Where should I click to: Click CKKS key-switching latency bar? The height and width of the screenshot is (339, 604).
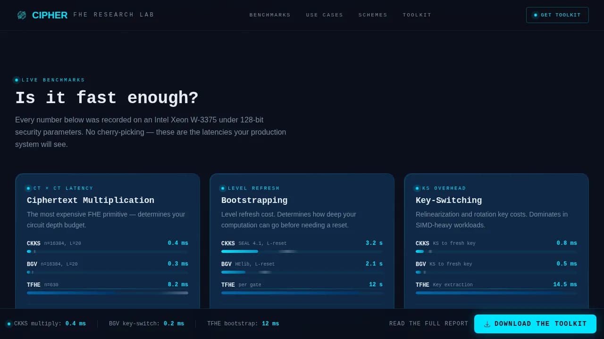click(x=496, y=251)
